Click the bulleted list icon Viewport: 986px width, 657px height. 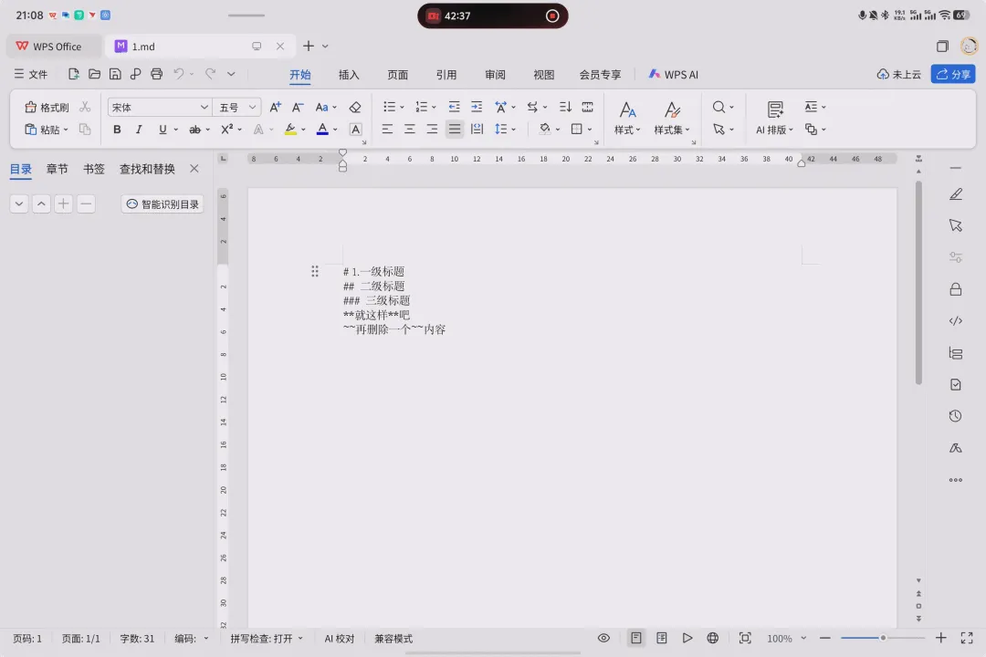pyautogui.click(x=390, y=107)
